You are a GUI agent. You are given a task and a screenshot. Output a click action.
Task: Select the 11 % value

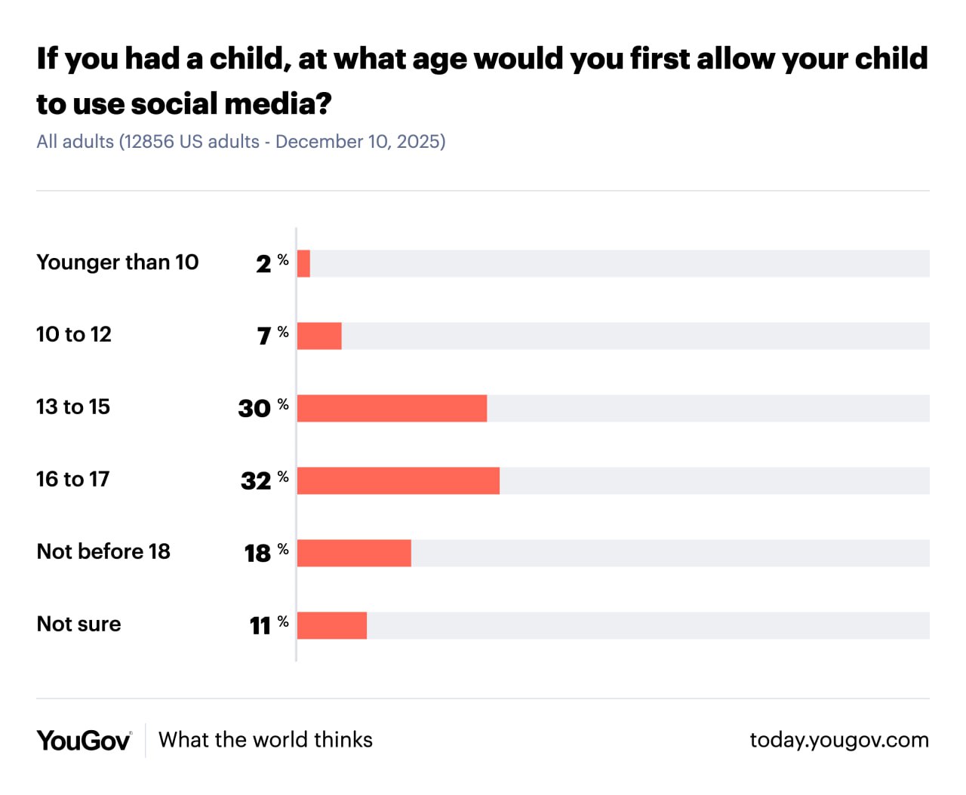pyautogui.click(x=268, y=625)
